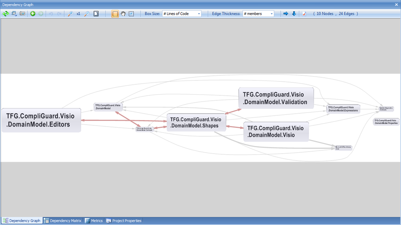Close the Dependency Graph panel
The image size is (401, 225).
[x=396, y=5]
